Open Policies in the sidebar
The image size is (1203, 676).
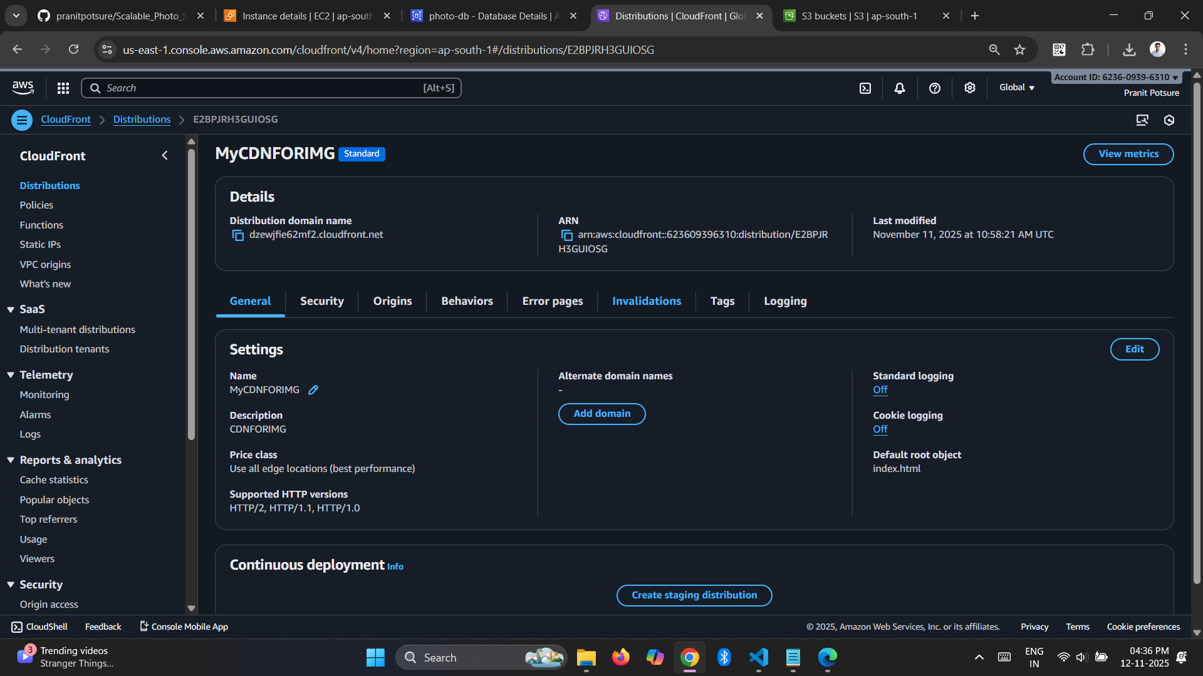[36, 205]
